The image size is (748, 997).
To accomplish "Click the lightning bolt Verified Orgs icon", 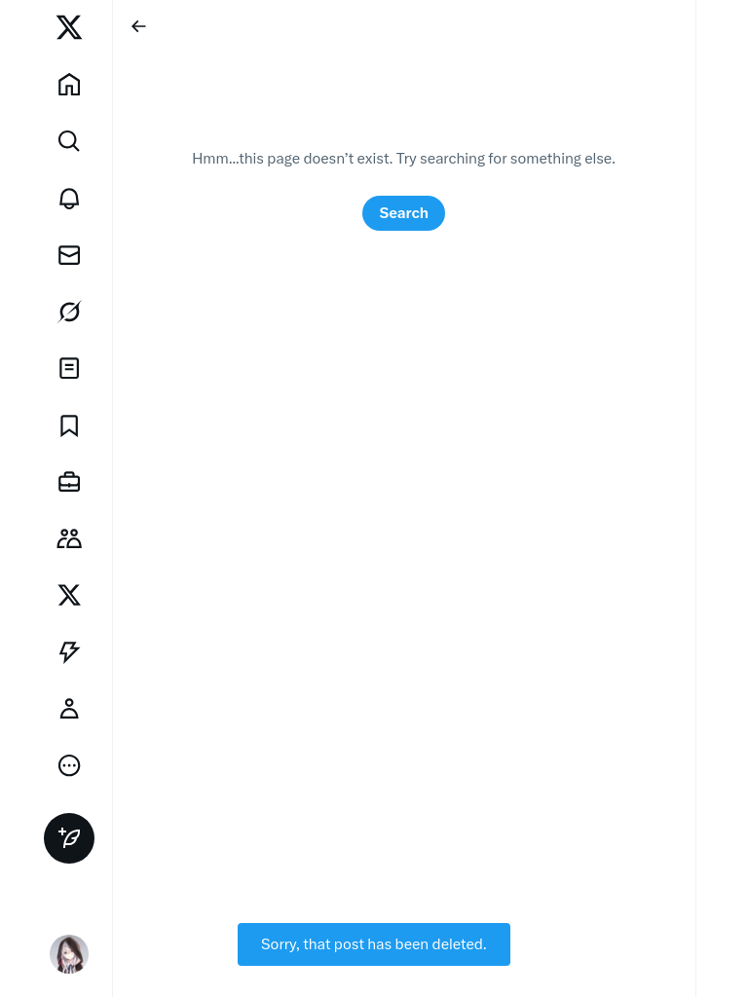I will (x=69, y=651).
